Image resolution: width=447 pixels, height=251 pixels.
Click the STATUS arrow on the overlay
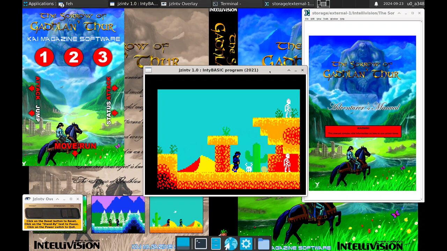(115, 113)
